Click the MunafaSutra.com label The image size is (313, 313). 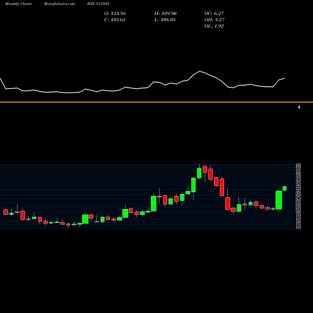(x=59, y=4)
